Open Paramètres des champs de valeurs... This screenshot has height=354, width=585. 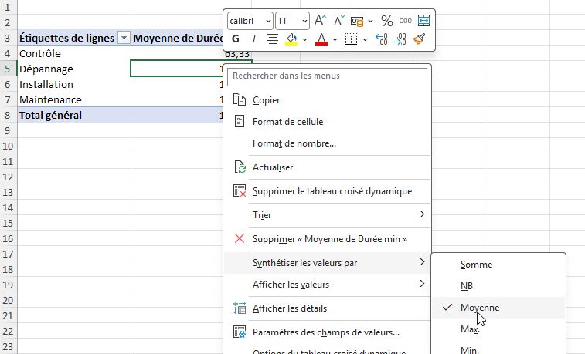[327, 332]
